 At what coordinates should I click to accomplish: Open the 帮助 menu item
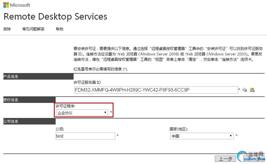point(60,29)
